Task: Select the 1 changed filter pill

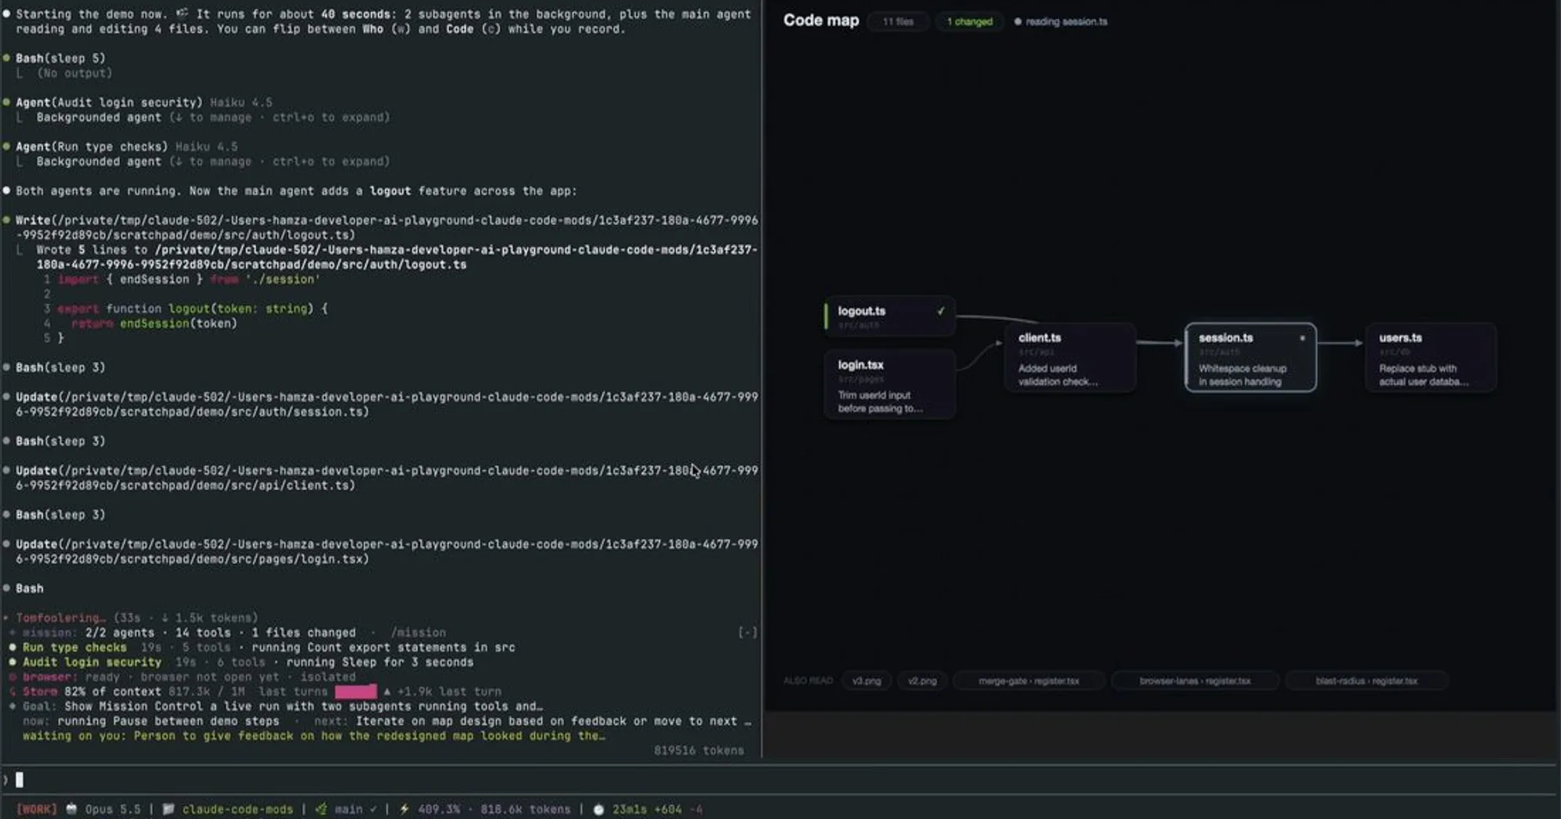Action: tap(969, 22)
